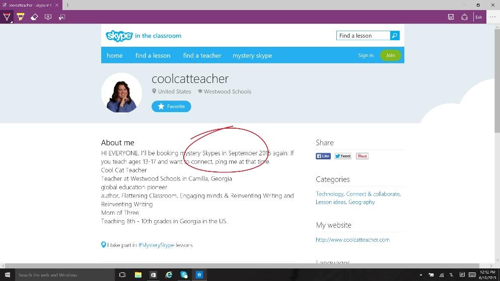Click the Facebook Like button
This screenshot has height=281, width=500.
click(323, 156)
